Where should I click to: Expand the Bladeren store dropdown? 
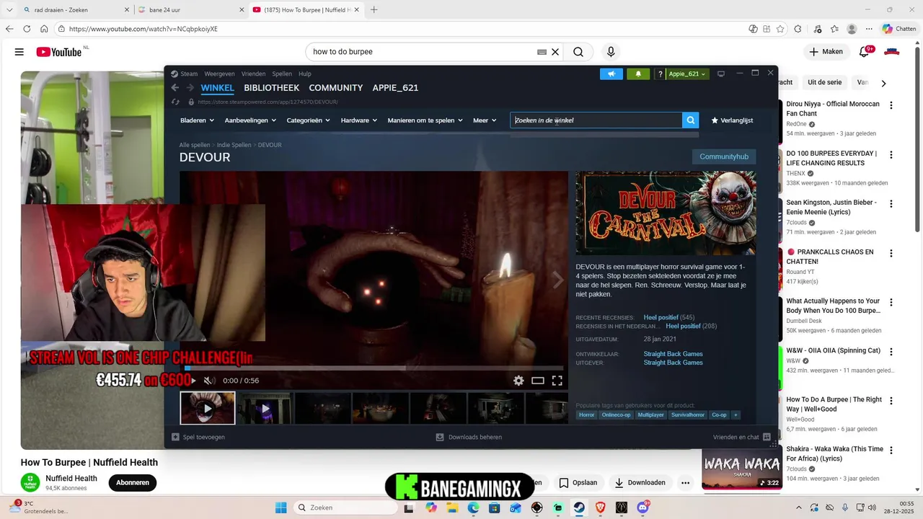tap(198, 120)
